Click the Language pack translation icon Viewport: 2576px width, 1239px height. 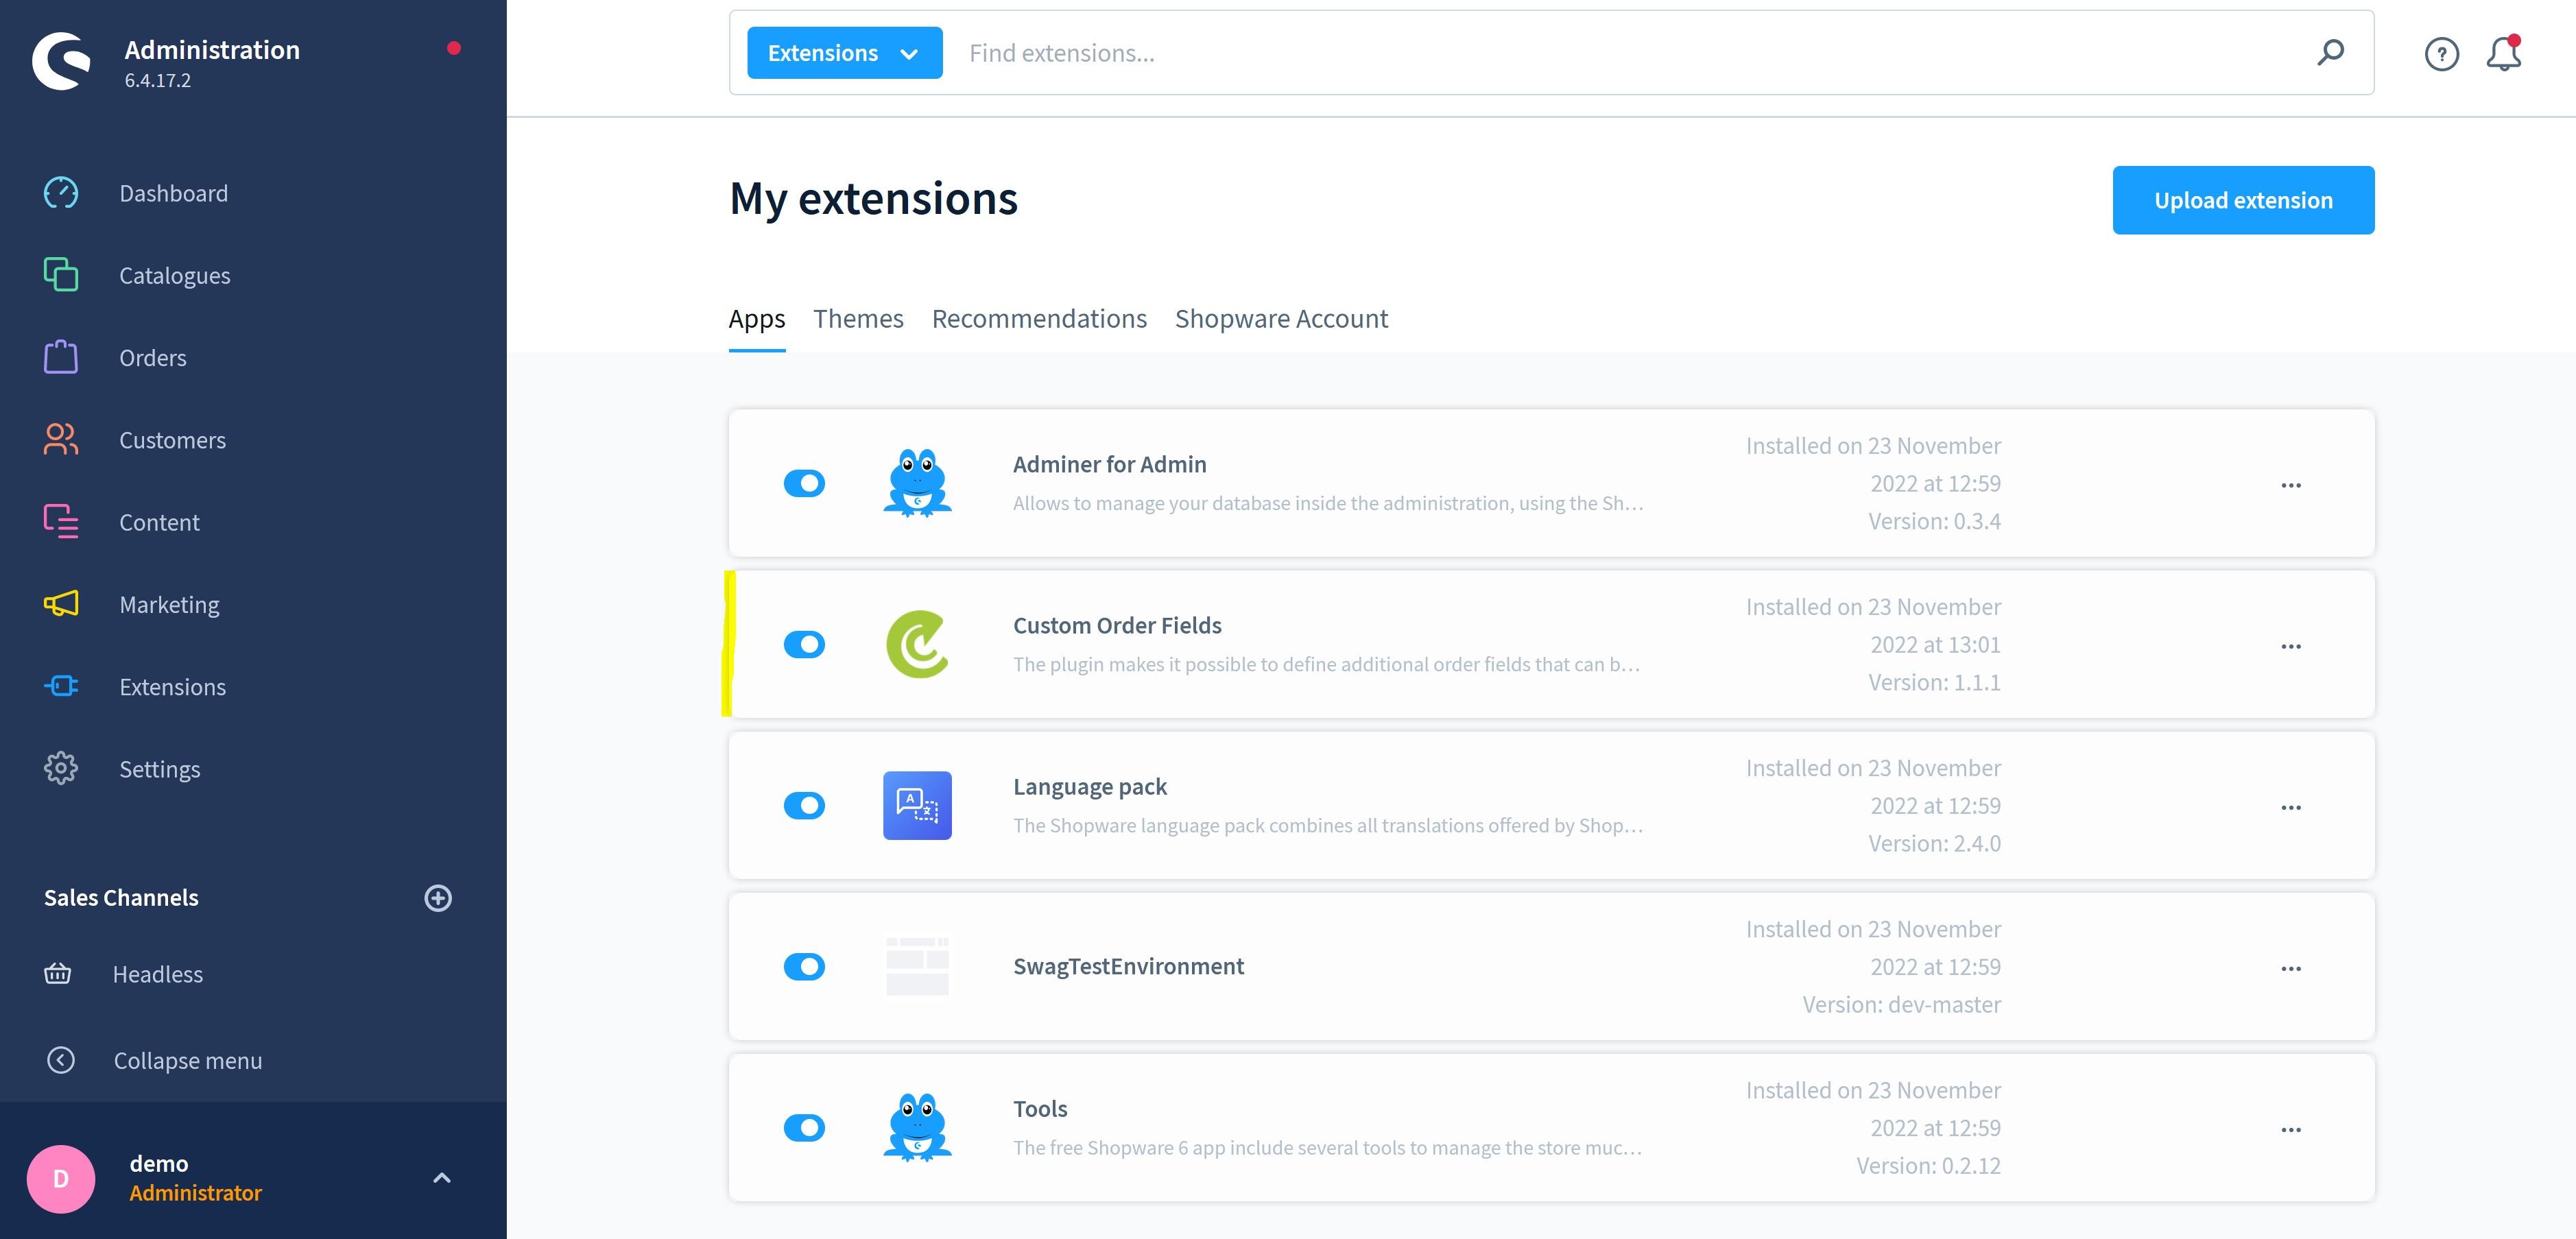tap(917, 805)
